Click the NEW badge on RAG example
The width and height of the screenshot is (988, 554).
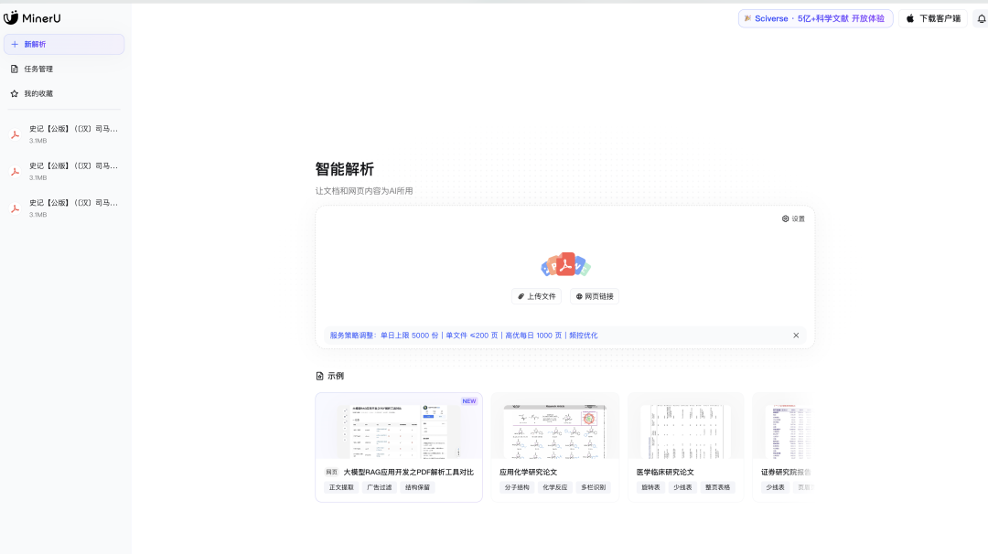pos(468,401)
